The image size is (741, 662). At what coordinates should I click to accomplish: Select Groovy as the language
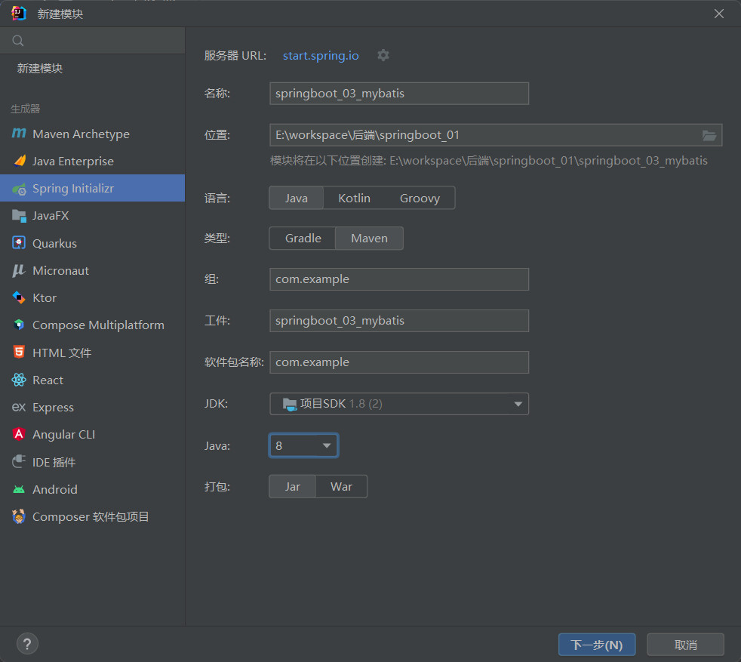click(420, 198)
